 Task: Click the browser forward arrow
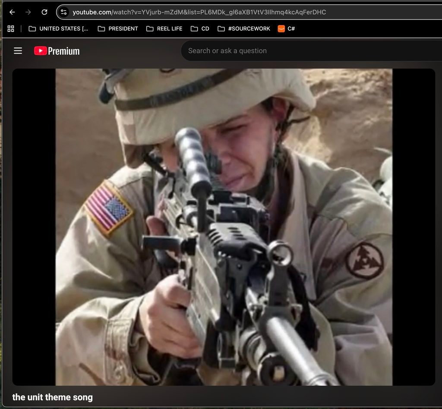(x=28, y=12)
